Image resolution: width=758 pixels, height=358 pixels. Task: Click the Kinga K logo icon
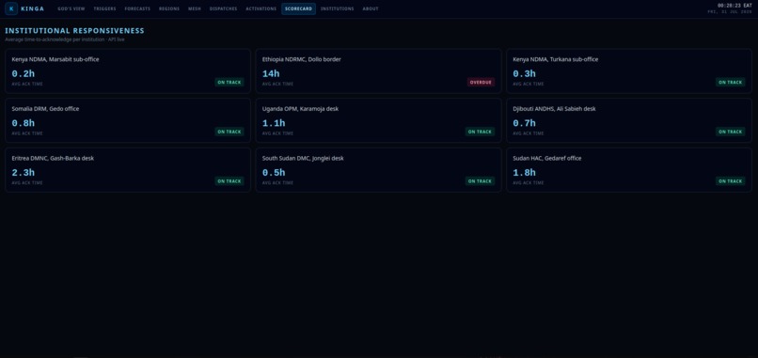pyautogui.click(x=11, y=8)
